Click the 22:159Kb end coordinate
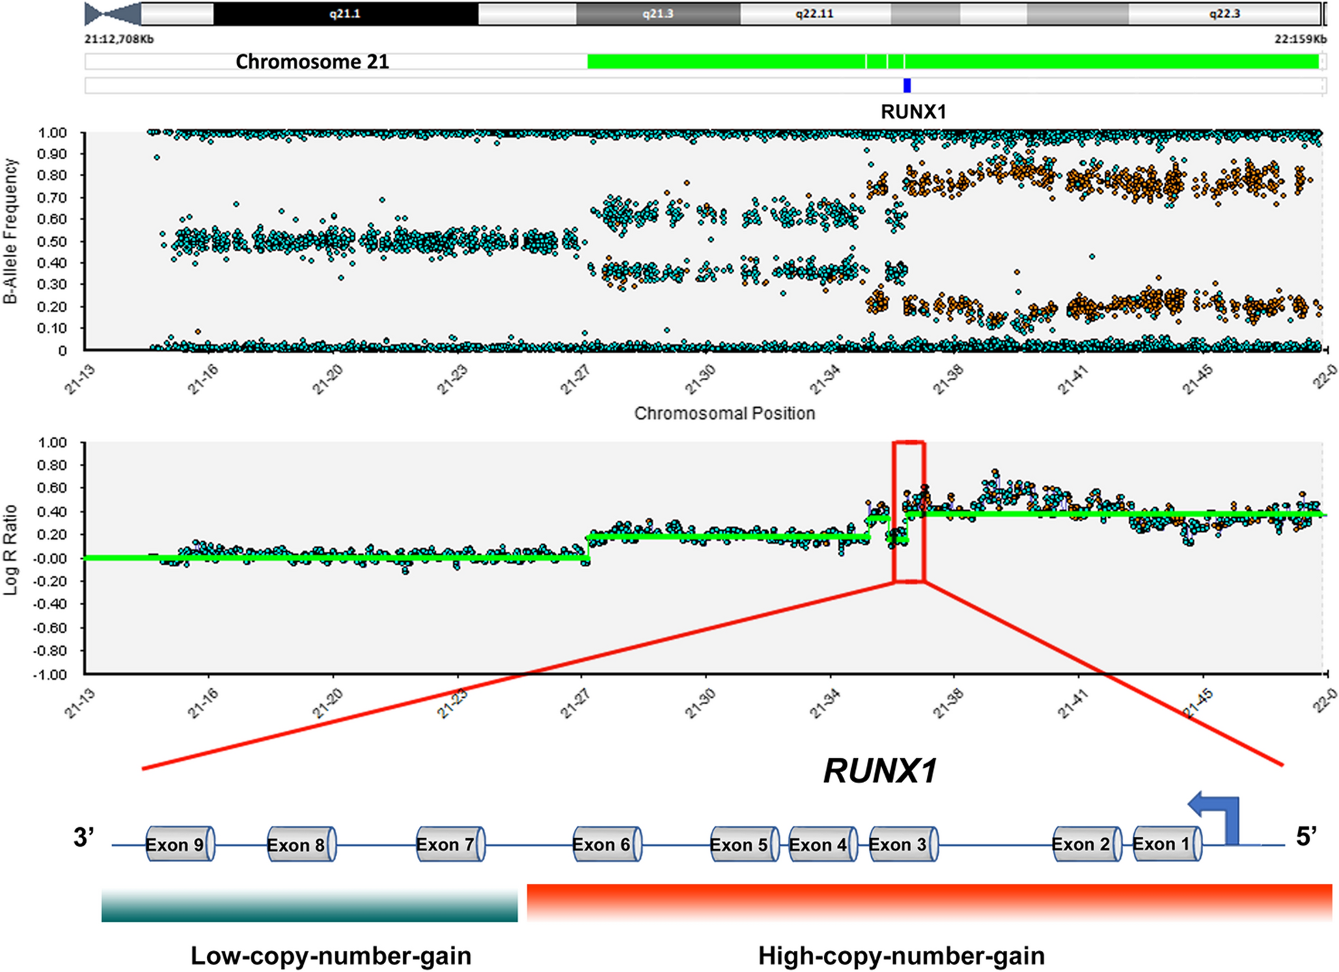Image resolution: width=1339 pixels, height=972 pixels. click(1300, 39)
